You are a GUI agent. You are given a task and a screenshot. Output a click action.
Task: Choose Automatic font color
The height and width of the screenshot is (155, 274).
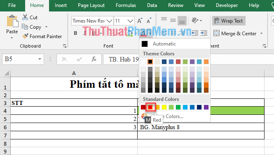point(174,44)
